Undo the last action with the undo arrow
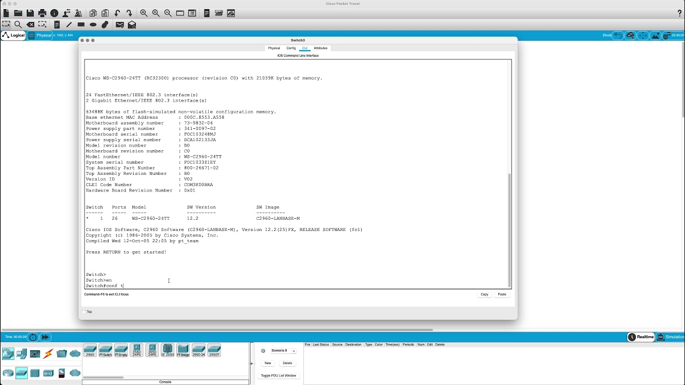685x385 pixels. (117, 13)
